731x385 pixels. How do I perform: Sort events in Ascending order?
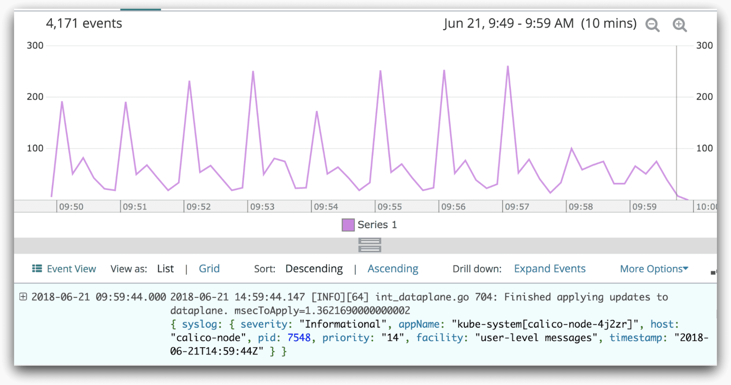[x=392, y=268]
